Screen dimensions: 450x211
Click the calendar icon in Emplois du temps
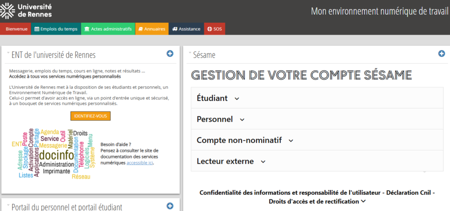37,29
